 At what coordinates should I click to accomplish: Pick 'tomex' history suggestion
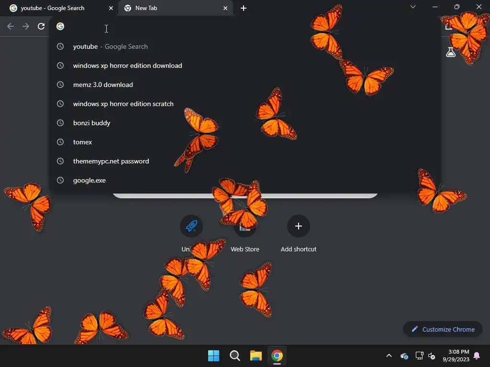pyautogui.click(x=245, y=142)
